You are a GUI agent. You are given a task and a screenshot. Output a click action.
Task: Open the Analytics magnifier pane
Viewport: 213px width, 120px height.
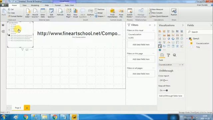point(174,55)
